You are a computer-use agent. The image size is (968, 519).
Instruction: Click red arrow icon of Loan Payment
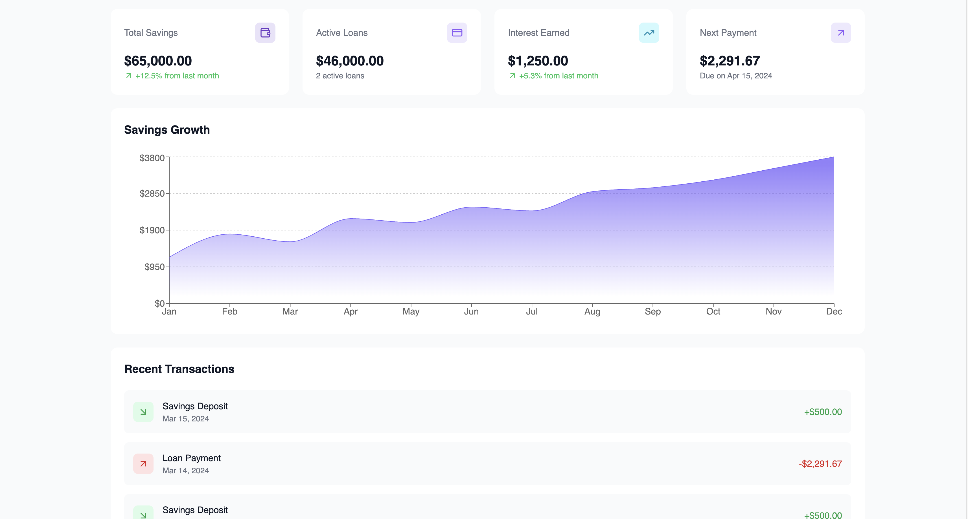[143, 463]
